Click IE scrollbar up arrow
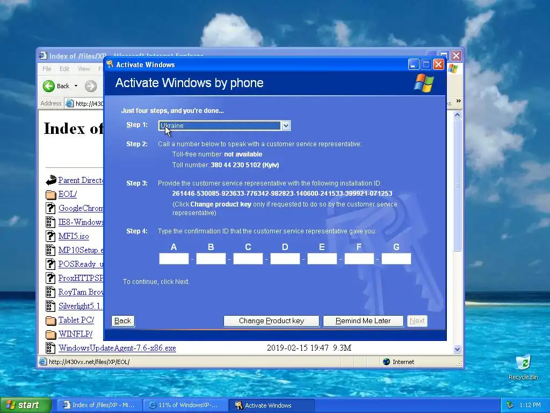 (457, 115)
